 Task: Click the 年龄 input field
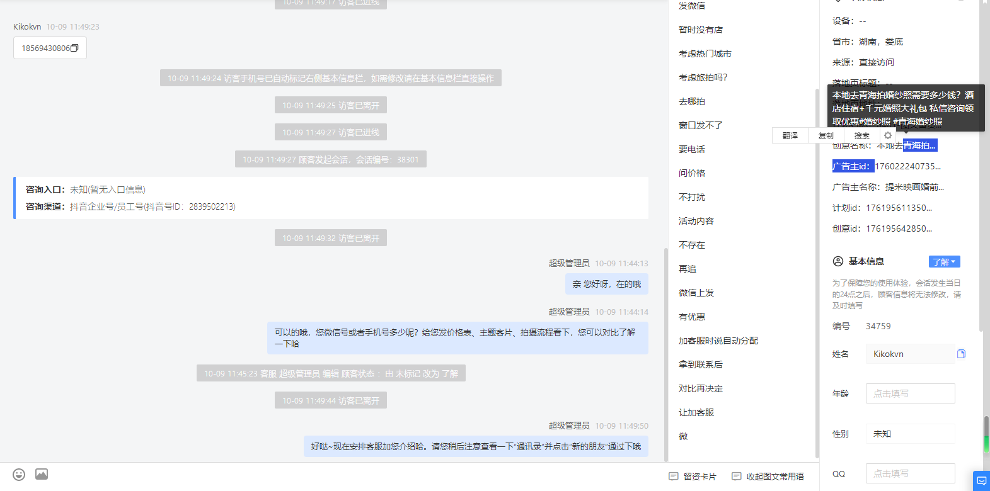tap(910, 393)
